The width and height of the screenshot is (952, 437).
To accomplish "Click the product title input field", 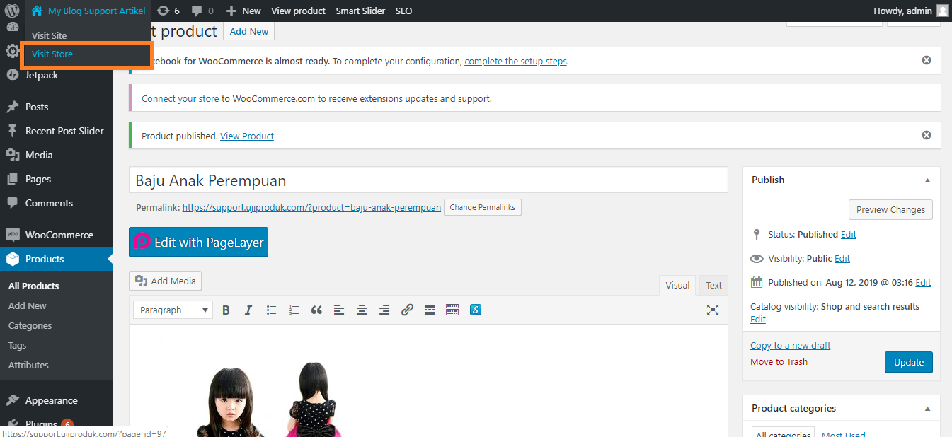I will (x=428, y=180).
